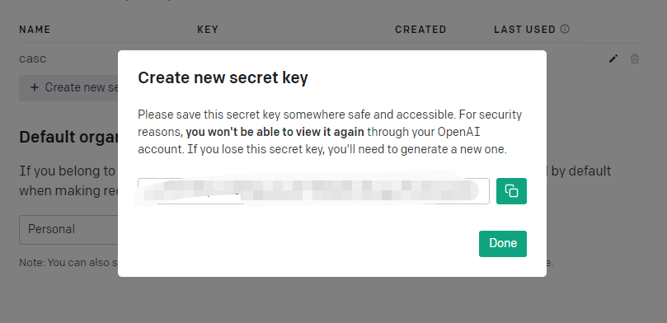Copy the secret key with the green copy icon
Image resolution: width=667 pixels, height=323 pixels.
(x=511, y=191)
